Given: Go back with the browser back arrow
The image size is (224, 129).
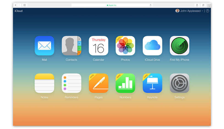Looking at the screenshot, I should [x=16, y=5].
